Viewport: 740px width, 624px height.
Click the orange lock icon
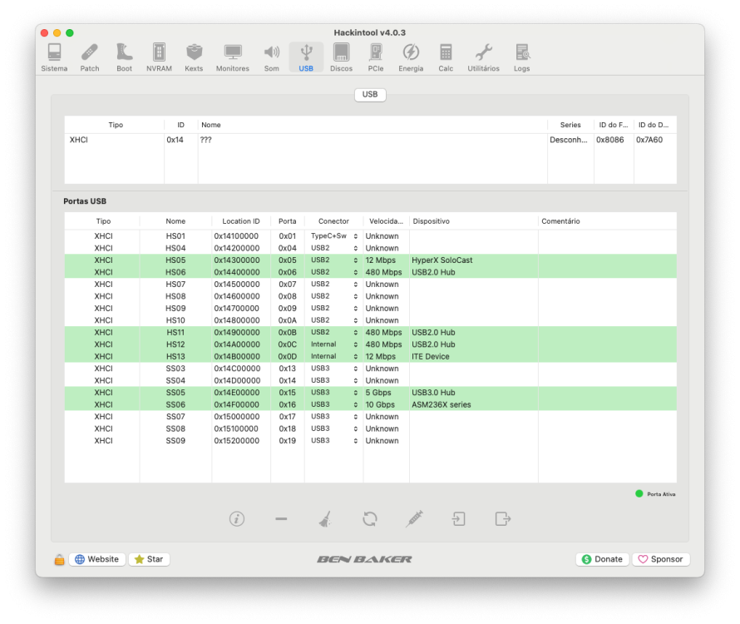coord(59,559)
